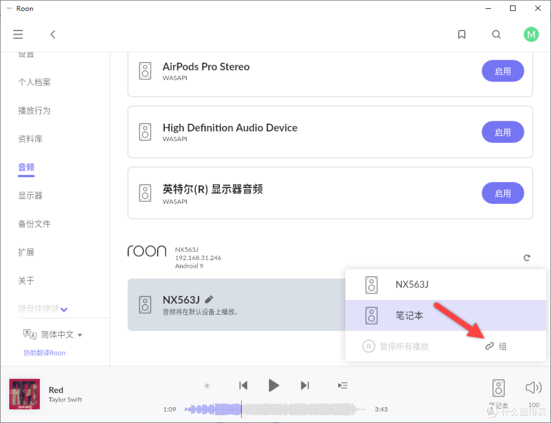Open the search icon in header

point(496,35)
